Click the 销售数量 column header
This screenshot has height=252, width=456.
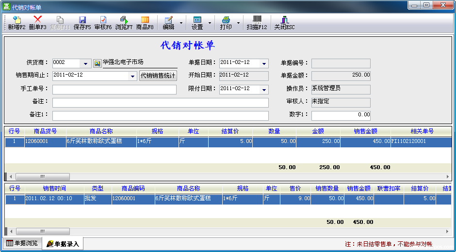327,189
